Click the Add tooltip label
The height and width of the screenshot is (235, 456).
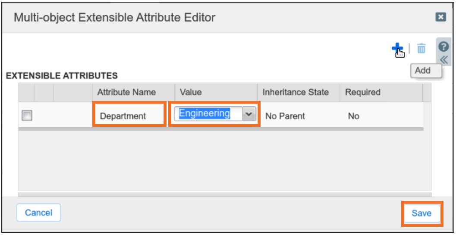coord(423,71)
